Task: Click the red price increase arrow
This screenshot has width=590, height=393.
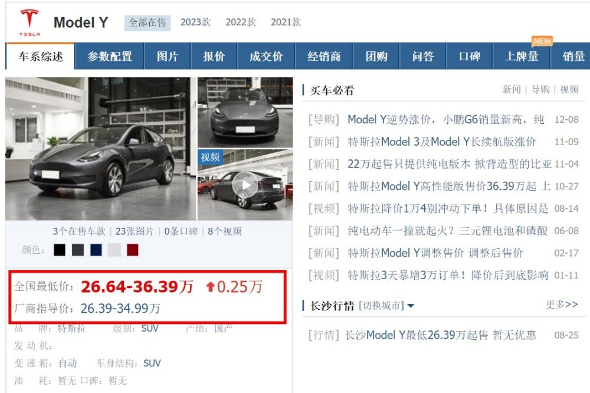Action: click(x=211, y=287)
